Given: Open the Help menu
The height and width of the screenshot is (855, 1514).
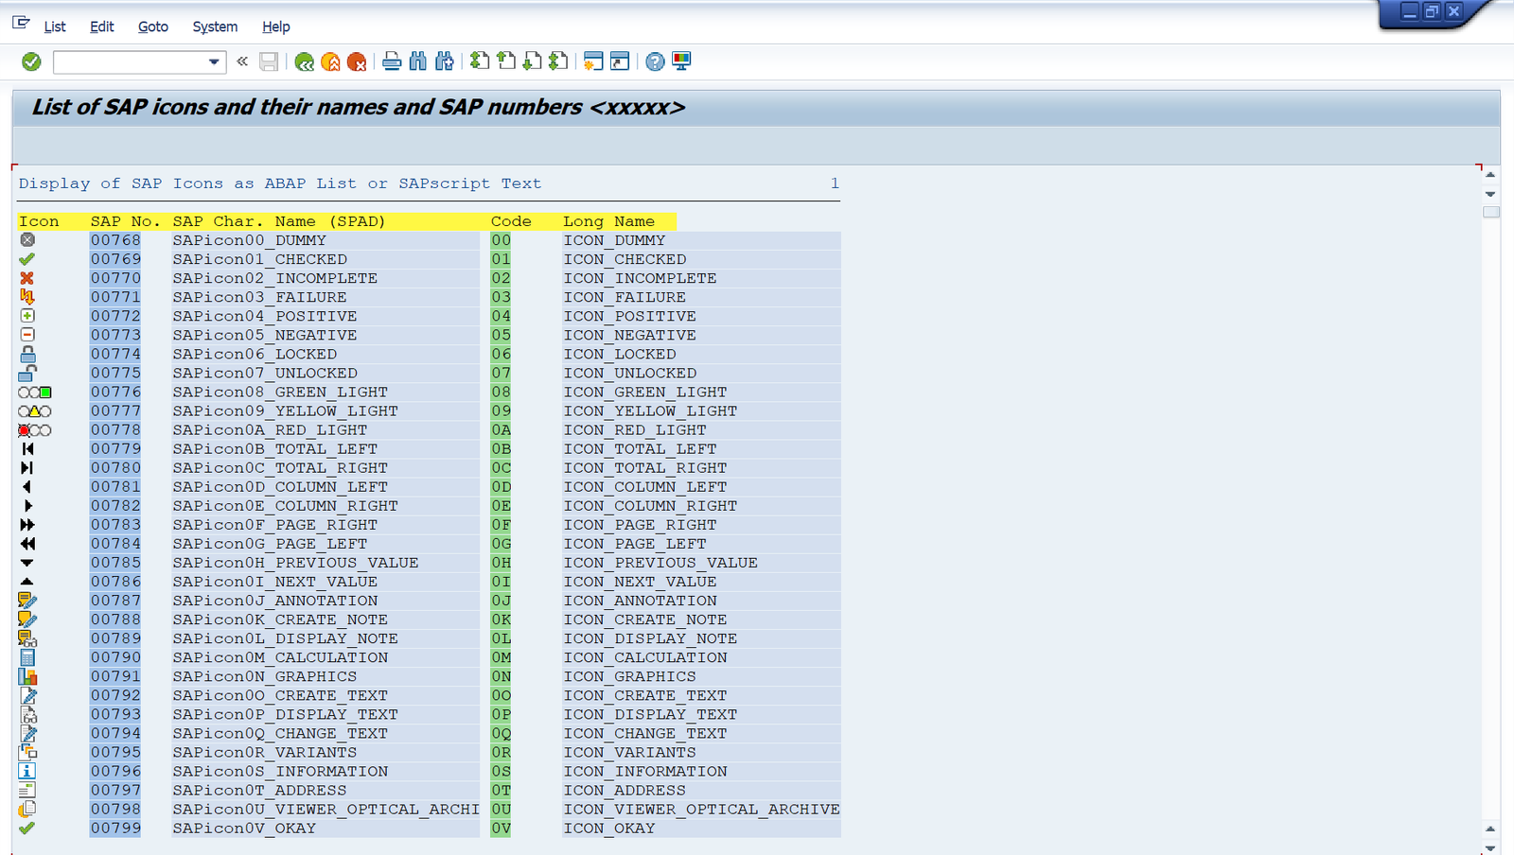Looking at the screenshot, I should [276, 26].
